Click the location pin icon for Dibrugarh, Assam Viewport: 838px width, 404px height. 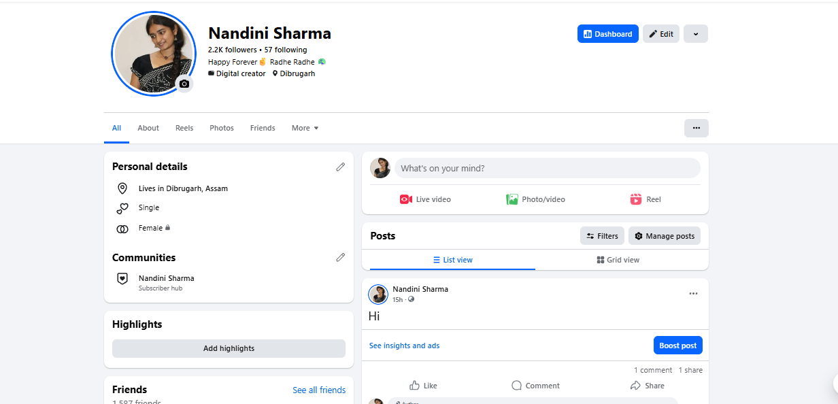point(122,188)
